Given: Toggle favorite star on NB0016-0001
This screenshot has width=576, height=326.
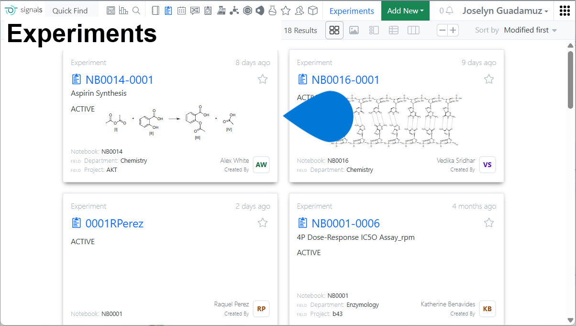Looking at the screenshot, I should point(488,79).
